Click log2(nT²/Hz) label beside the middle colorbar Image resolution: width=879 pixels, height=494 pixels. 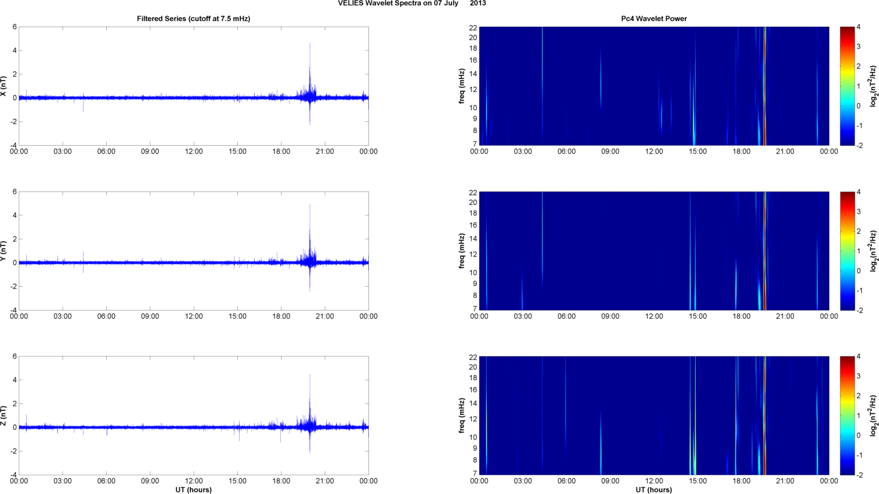(x=873, y=251)
